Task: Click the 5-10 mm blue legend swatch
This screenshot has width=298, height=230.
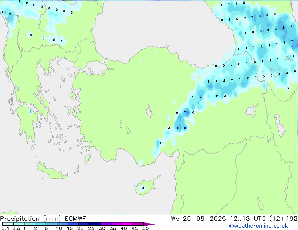Action: pos(51,224)
